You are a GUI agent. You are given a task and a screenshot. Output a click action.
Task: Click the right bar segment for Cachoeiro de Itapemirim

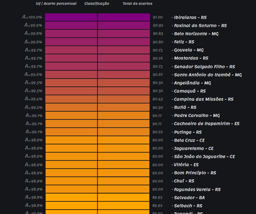(124, 124)
